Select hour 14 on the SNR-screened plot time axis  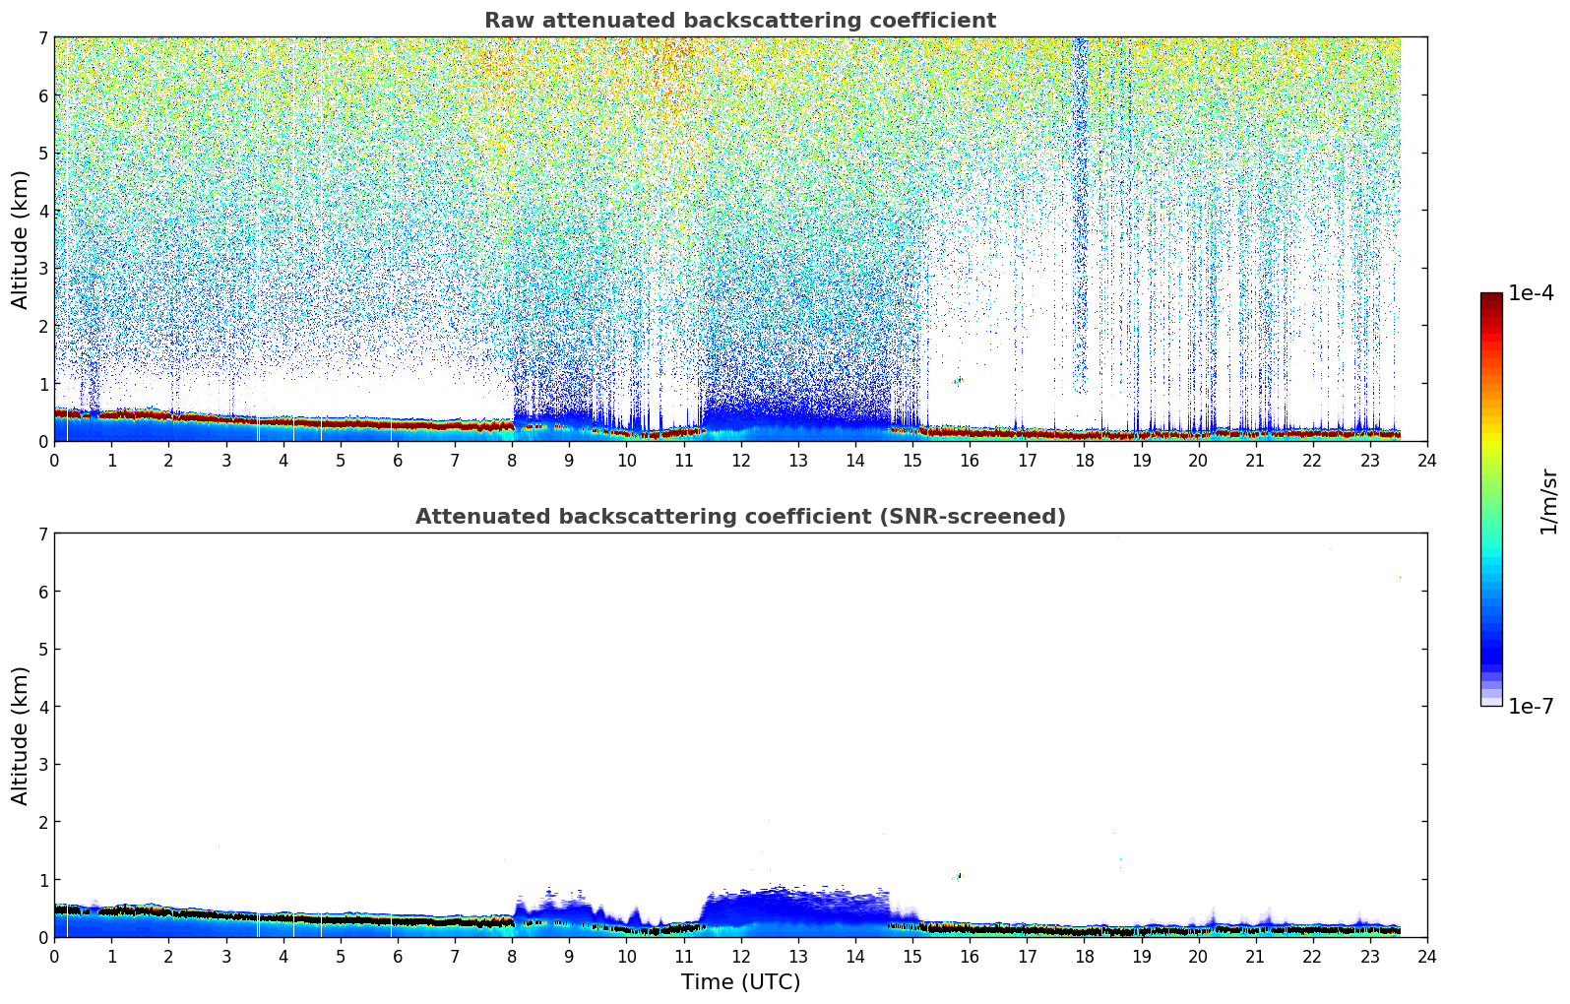pos(855,956)
